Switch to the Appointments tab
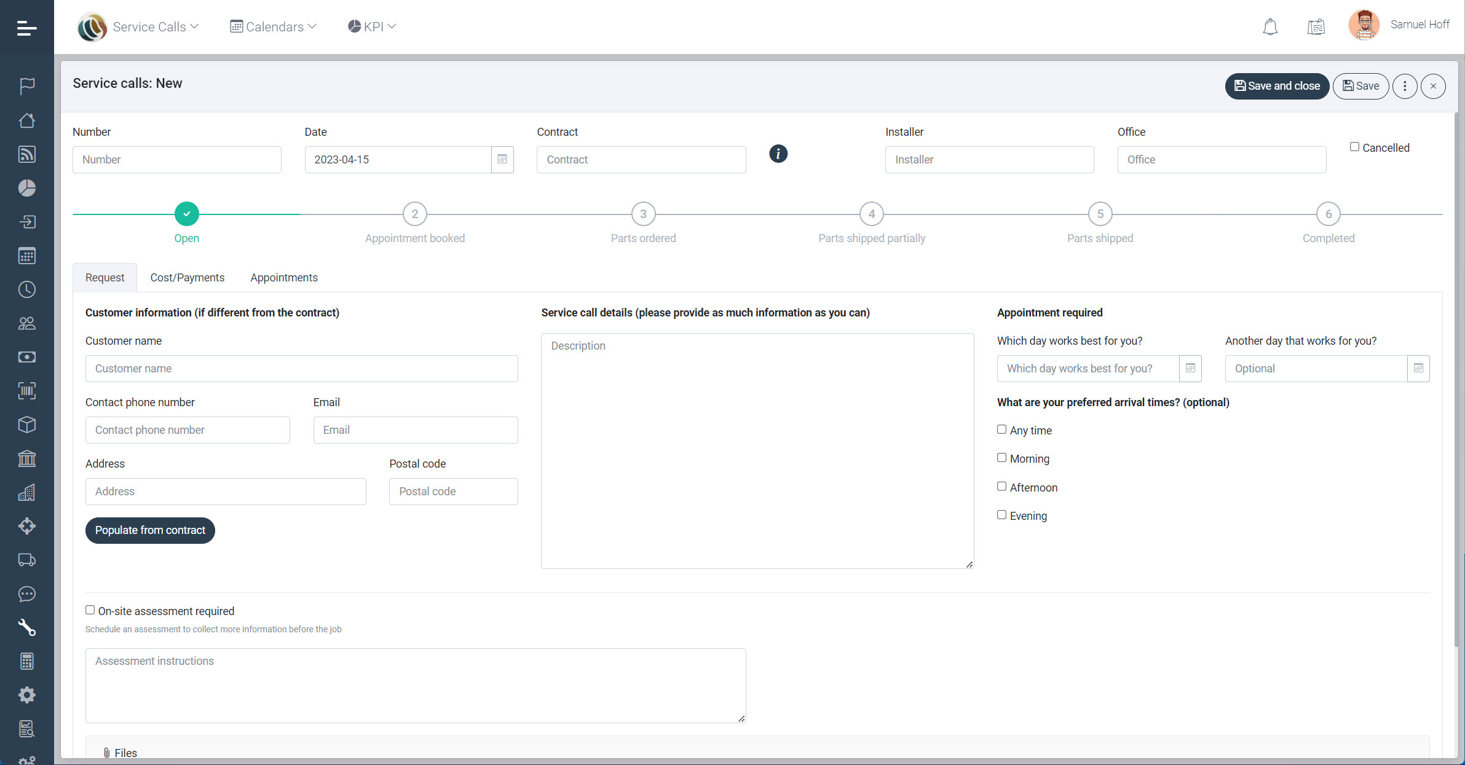The image size is (1465, 765). [284, 278]
